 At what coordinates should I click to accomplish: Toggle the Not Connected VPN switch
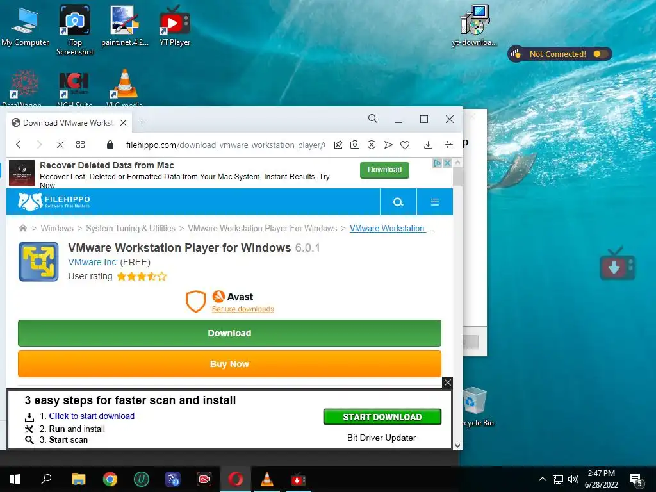(x=600, y=54)
